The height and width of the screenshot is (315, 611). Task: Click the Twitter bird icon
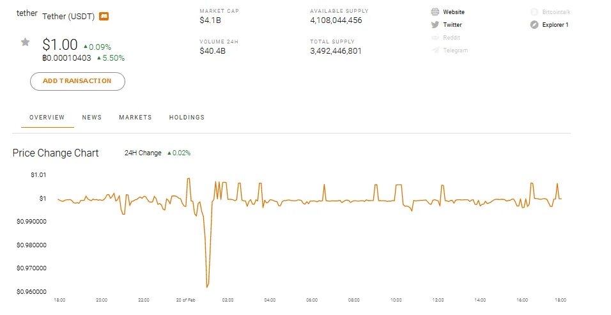click(435, 24)
